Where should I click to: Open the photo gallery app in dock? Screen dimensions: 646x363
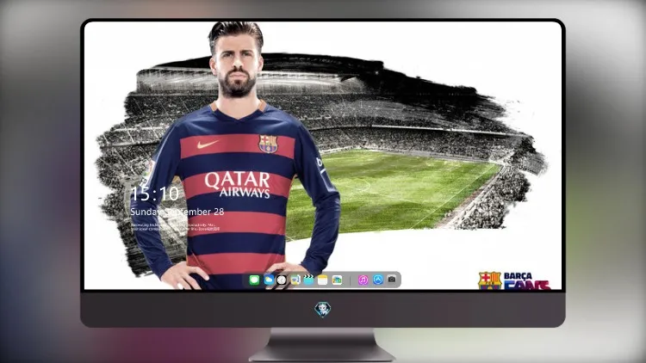(x=337, y=280)
